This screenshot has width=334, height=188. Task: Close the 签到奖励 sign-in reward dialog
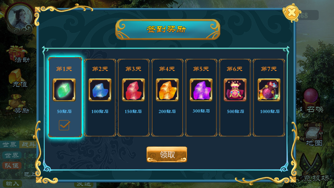[292, 13]
